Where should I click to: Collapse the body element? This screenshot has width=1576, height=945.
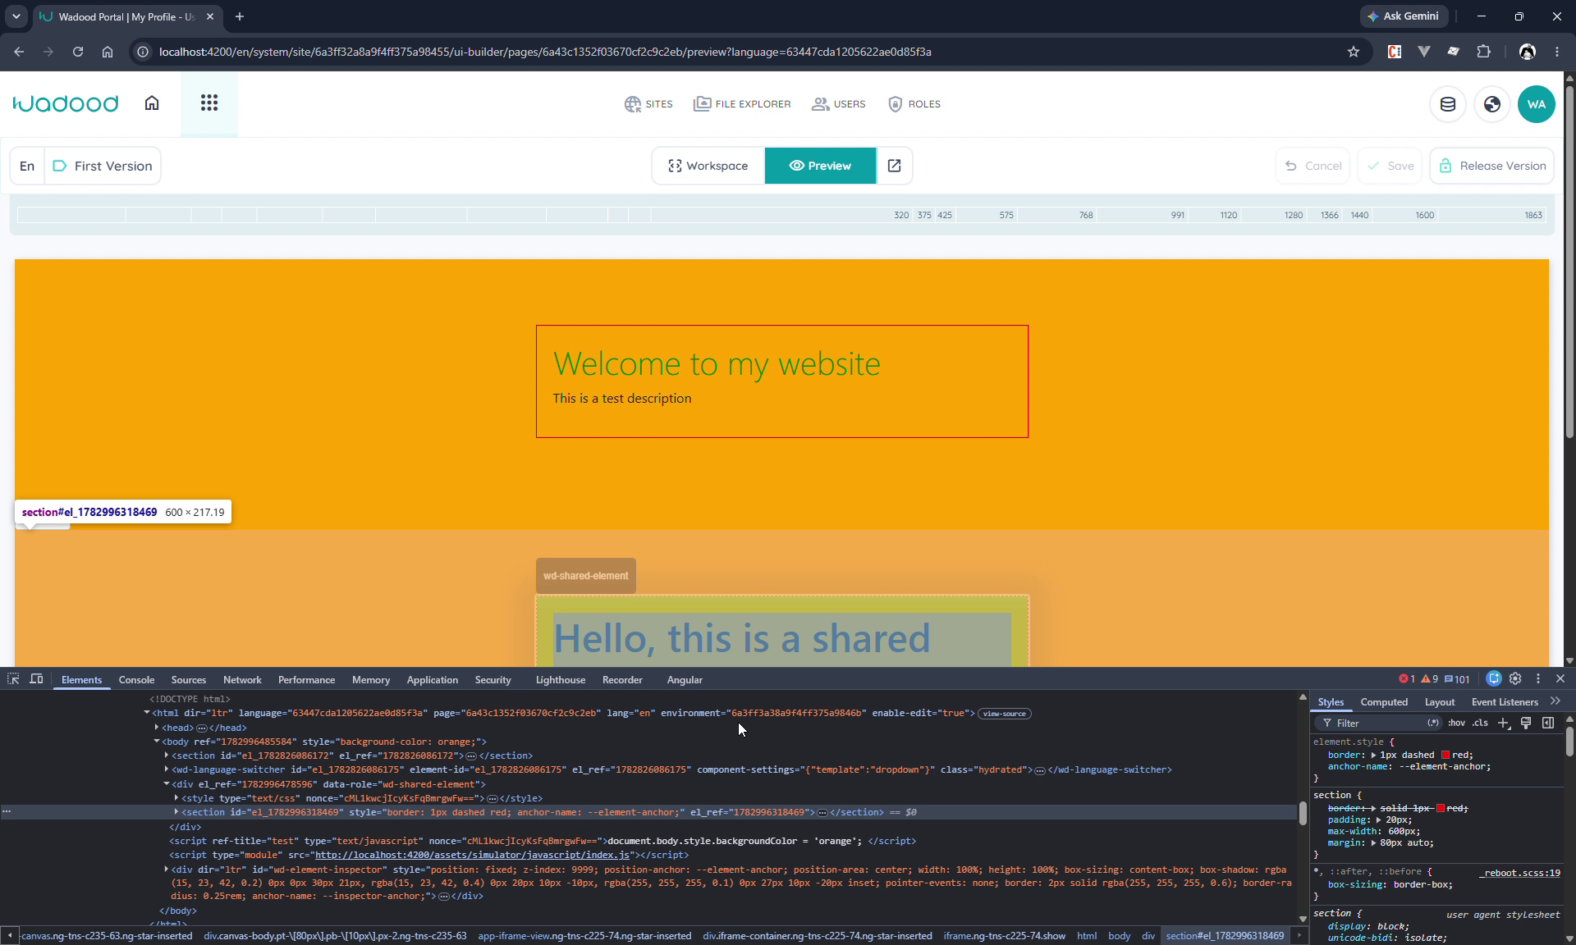[157, 741]
